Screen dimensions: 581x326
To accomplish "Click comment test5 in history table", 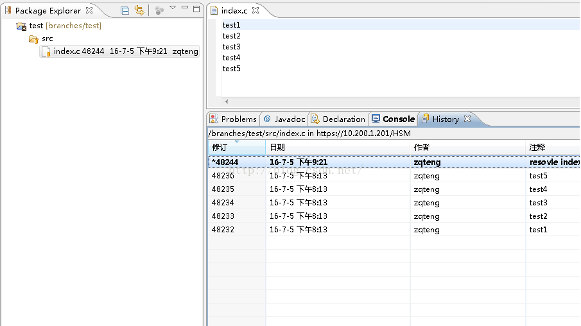I will (539, 176).
